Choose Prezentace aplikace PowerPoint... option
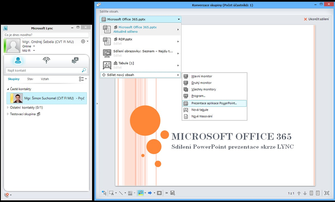The width and height of the screenshot is (335, 202). tap(214, 103)
